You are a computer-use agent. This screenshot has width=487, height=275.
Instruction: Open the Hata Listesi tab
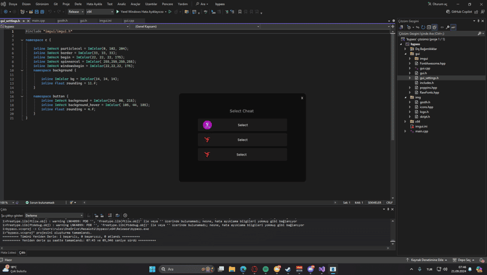9,252
